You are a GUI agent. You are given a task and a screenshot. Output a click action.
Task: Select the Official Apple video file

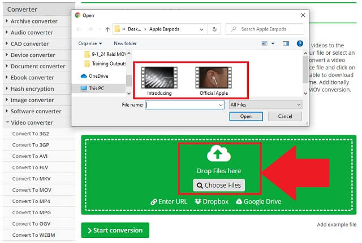[213, 81]
